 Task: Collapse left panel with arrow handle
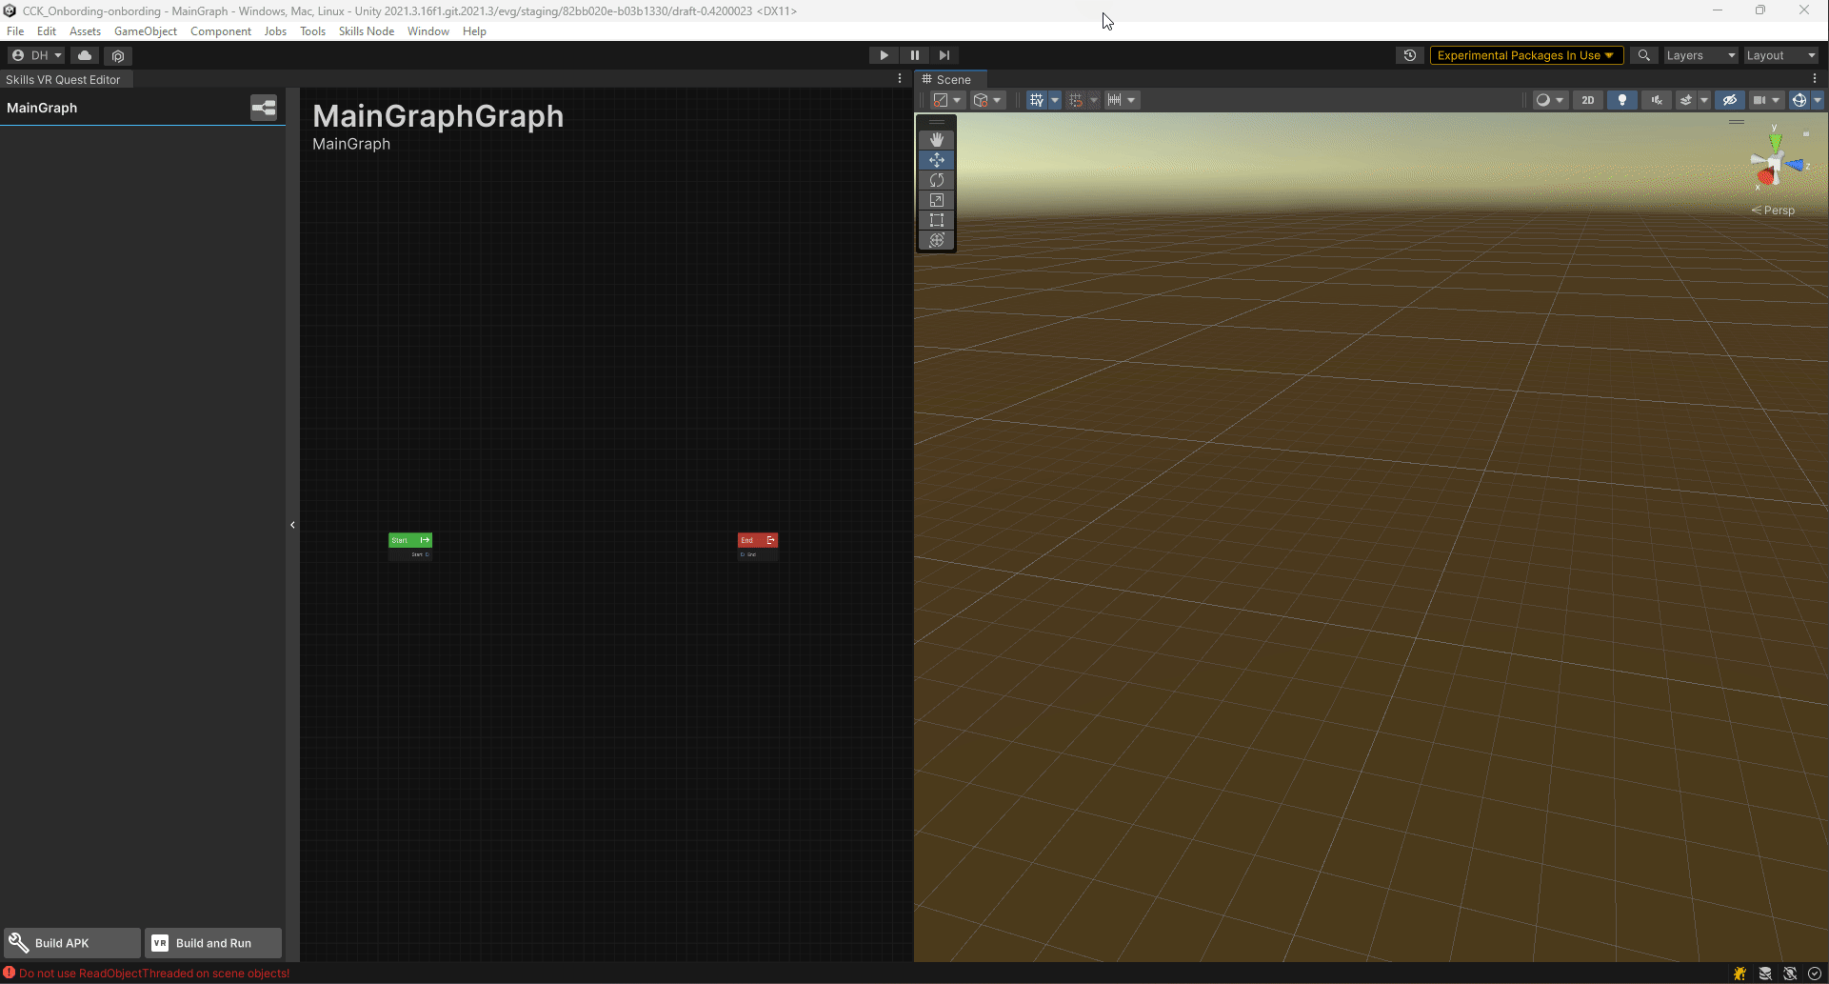[x=292, y=525]
